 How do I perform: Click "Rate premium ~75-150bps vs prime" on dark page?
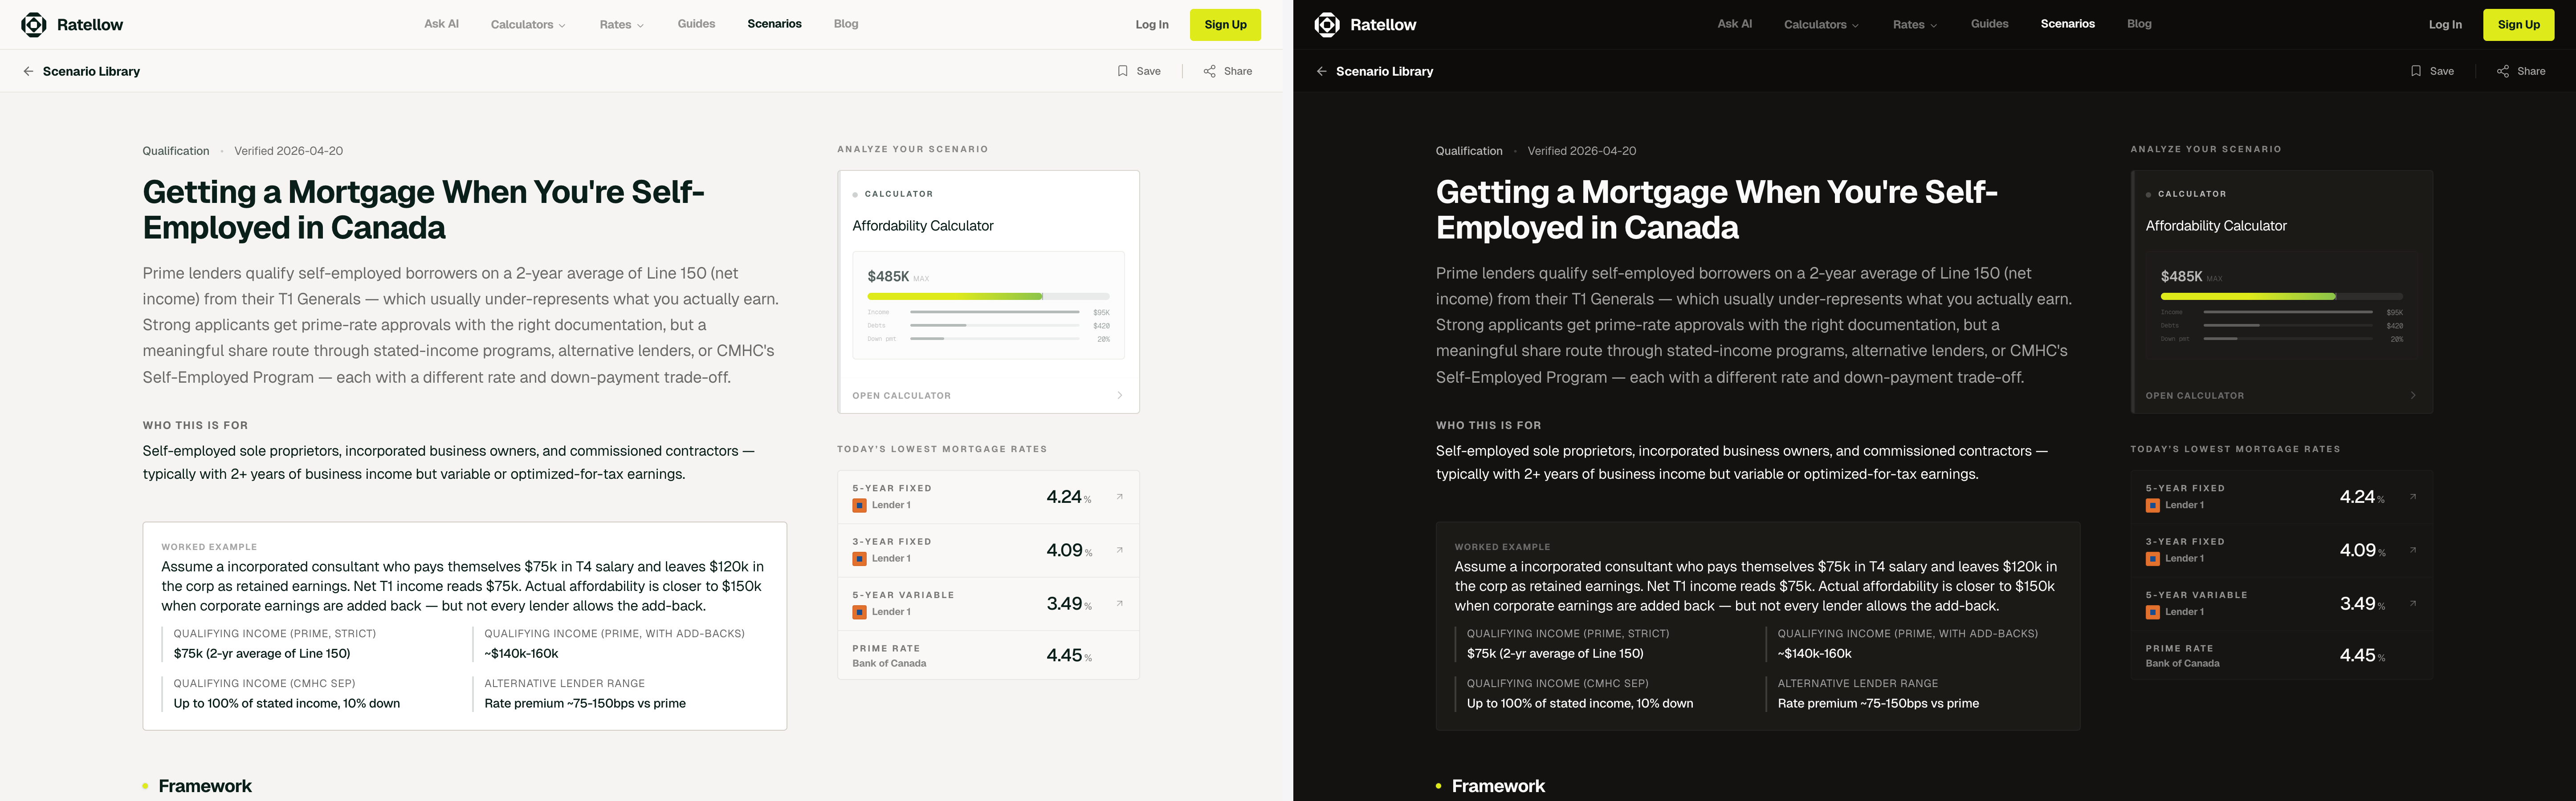point(1878,703)
